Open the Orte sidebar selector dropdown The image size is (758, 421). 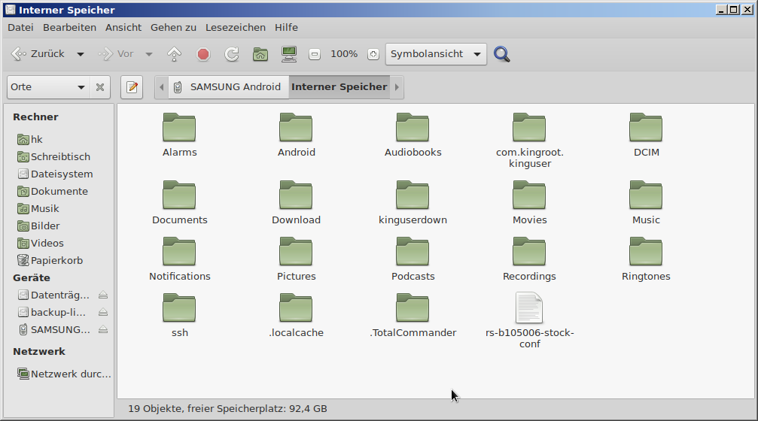48,87
